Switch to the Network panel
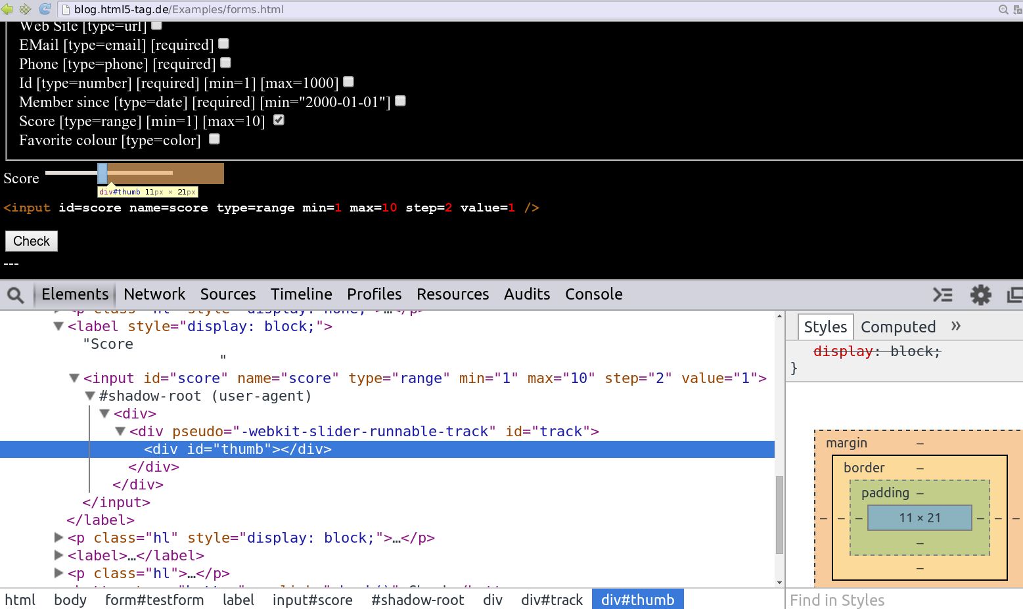 coord(154,294)
